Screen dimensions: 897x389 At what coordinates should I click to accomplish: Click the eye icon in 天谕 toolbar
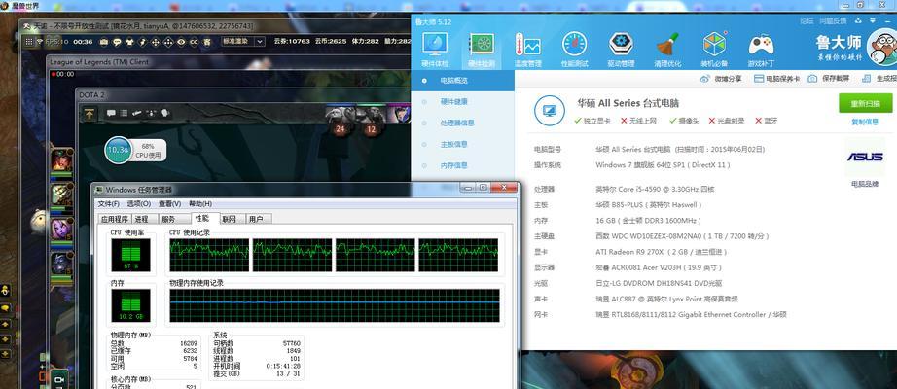click(181, 42)
